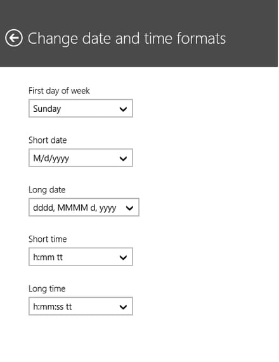
Task: Click the chevron arrow beside h:mm:ss tt
Action: coord(124,307)
